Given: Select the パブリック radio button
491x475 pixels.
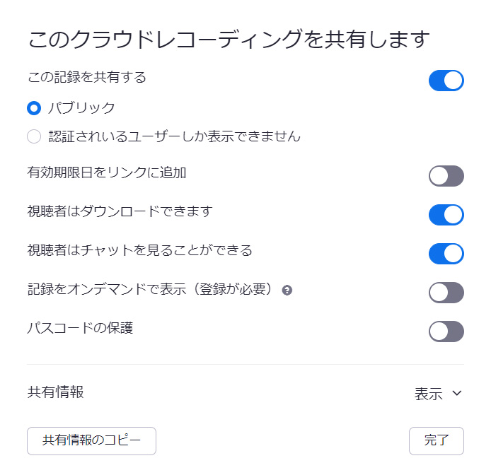Looking at the screenshot, I should click(34, 109).
